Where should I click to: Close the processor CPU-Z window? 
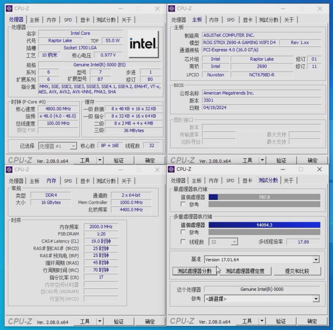pyautogui.click(x=157, y=9)
